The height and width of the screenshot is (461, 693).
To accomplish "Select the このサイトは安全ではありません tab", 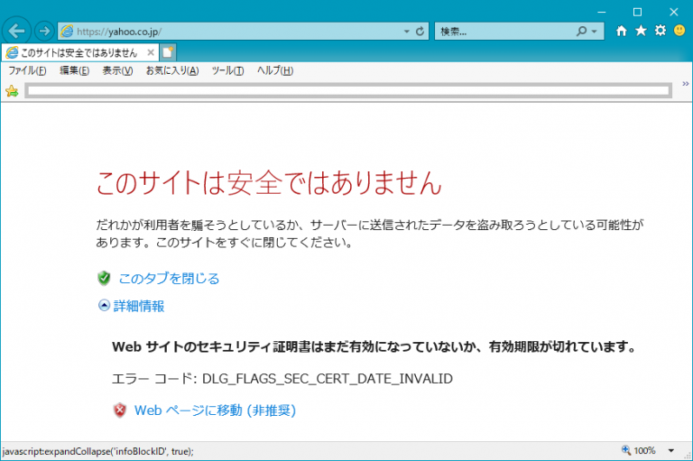I will (79, 52).
